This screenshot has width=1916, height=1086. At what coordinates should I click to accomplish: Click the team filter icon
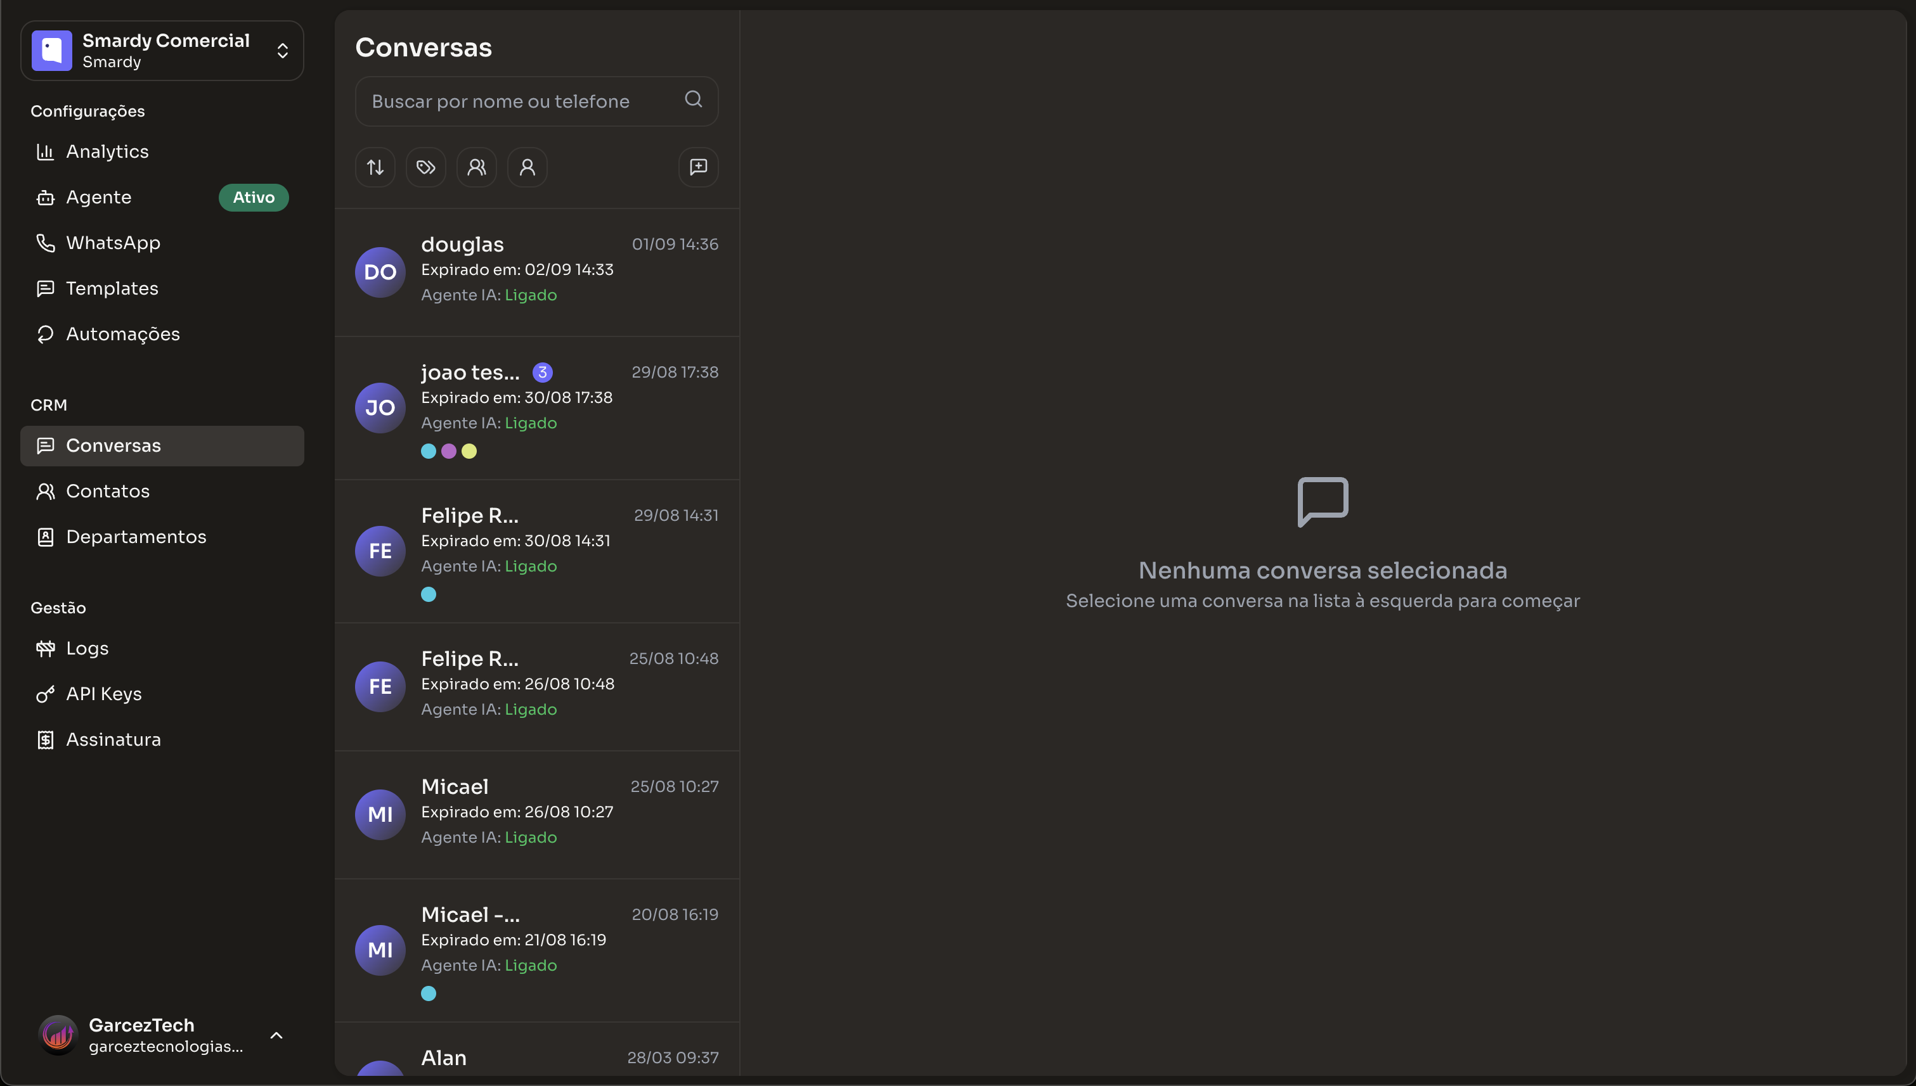[x=476, y=167]
